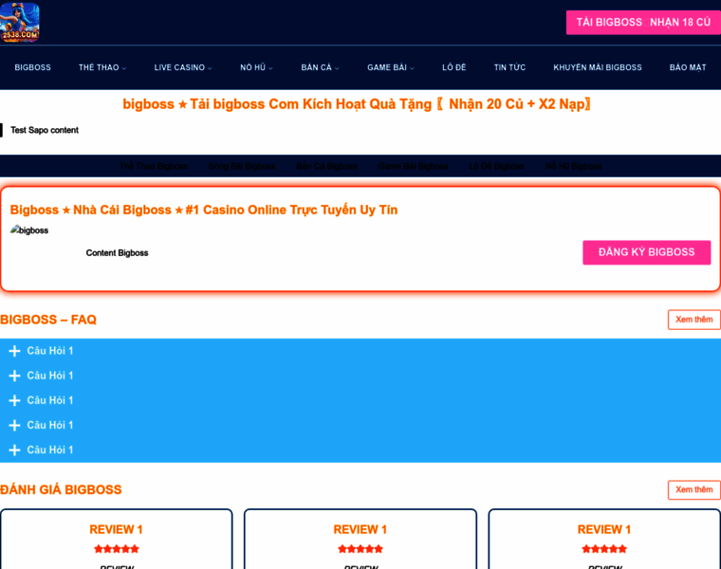Screen dimensions: 721x569
Task: Open the Thể Thao Bigboss link
Action: click(x=153, y=166)
